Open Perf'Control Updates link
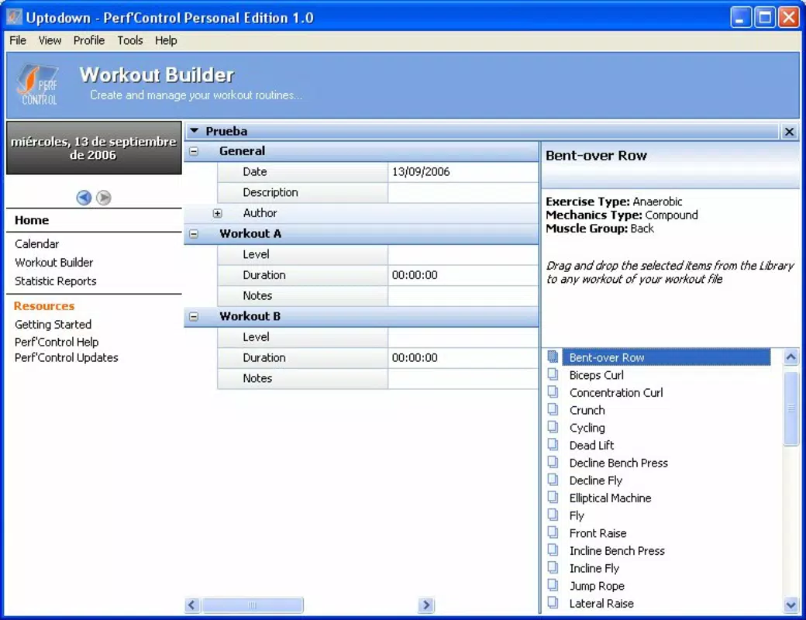The height and width of the screenshot is (620, 806). 67,357
